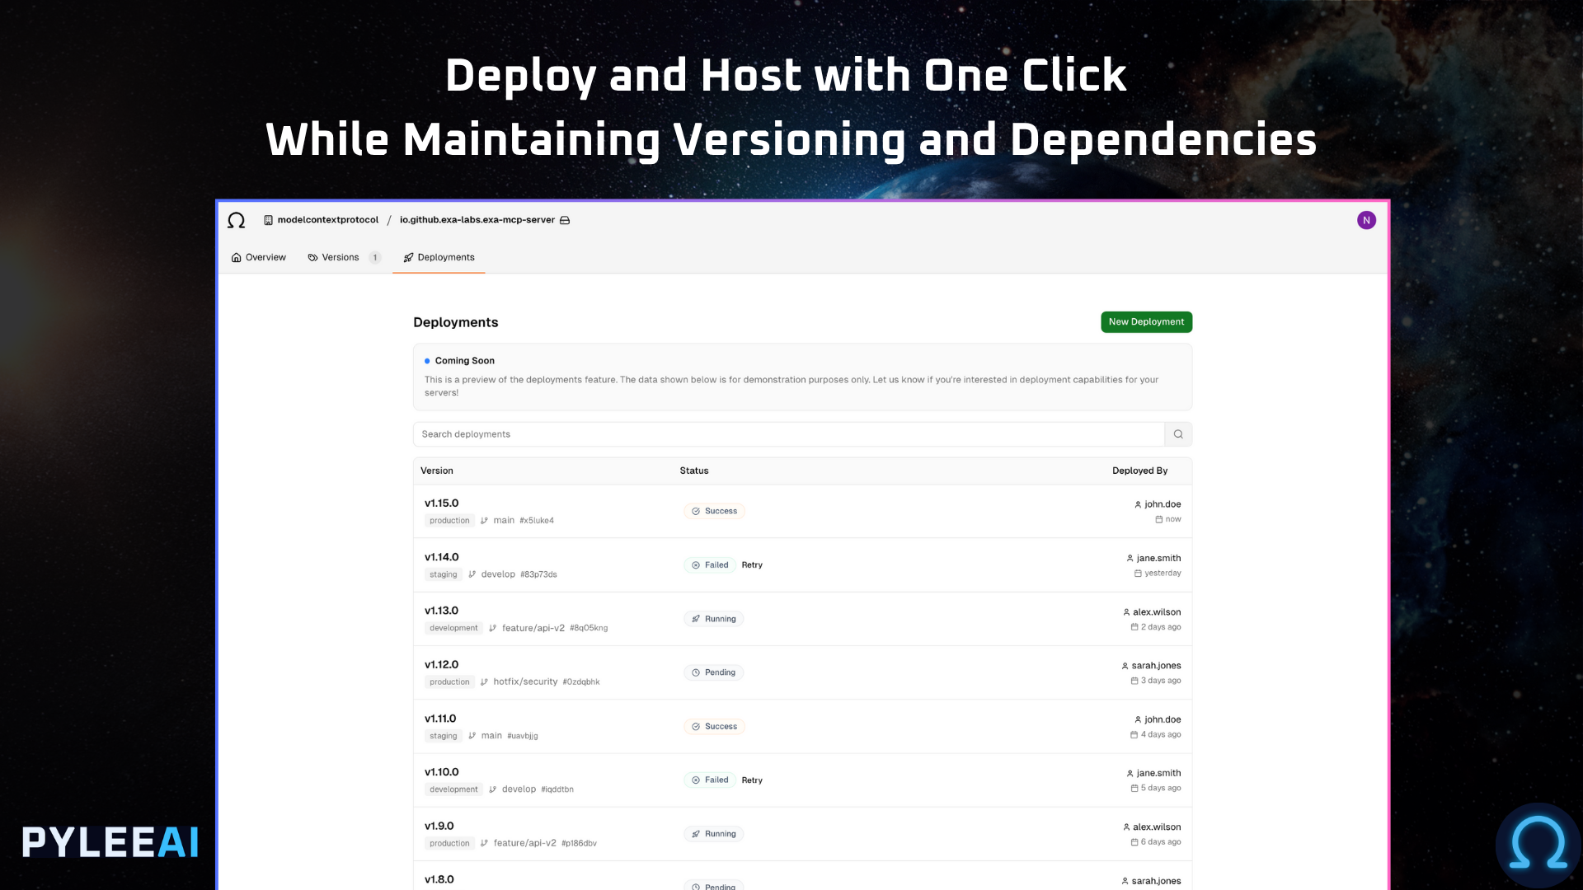Click the 'production' tag under v1.15.0

click(449, 521)
